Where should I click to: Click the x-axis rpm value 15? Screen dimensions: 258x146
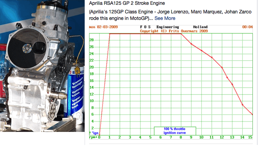[250, 137]
